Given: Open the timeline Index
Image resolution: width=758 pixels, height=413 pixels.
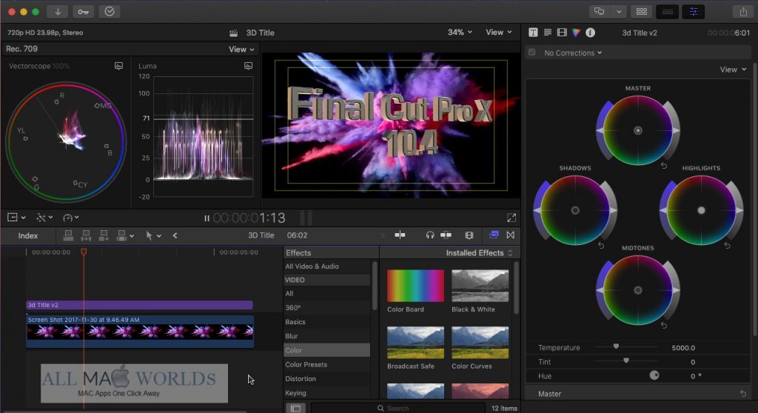Looking at the screenshot, I should 27,235.
